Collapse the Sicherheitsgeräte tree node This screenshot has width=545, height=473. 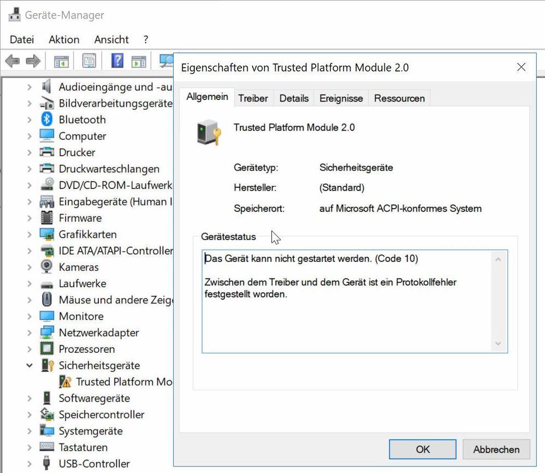coord(29,365)
